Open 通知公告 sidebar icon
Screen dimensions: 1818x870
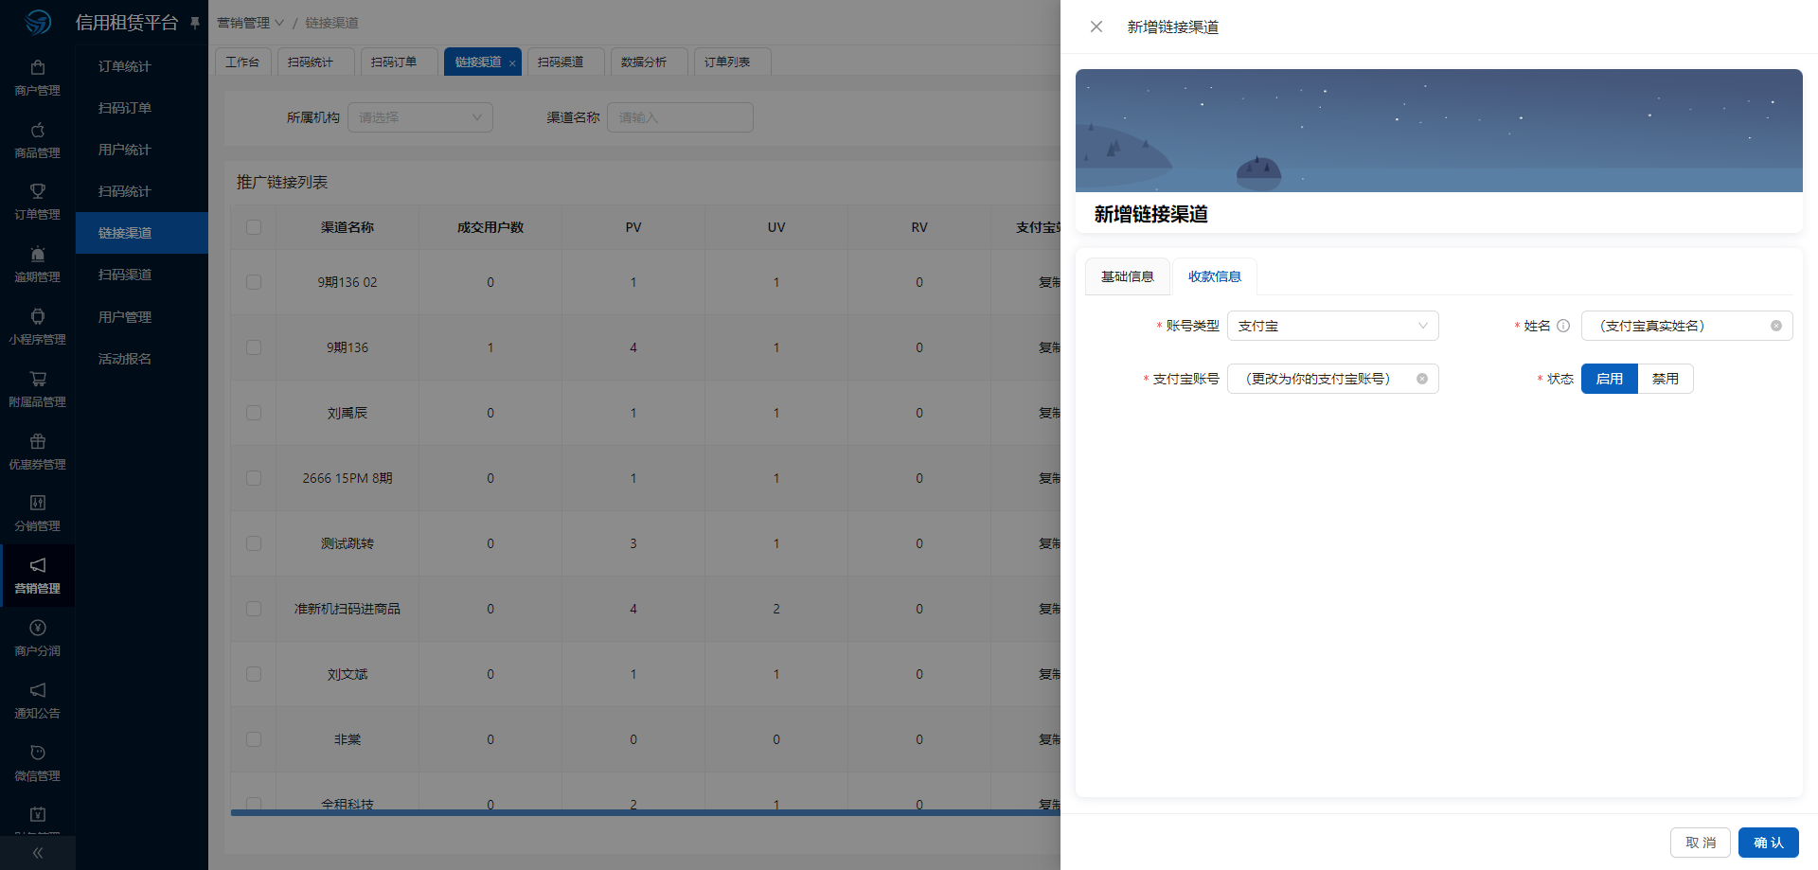point(38,690)
